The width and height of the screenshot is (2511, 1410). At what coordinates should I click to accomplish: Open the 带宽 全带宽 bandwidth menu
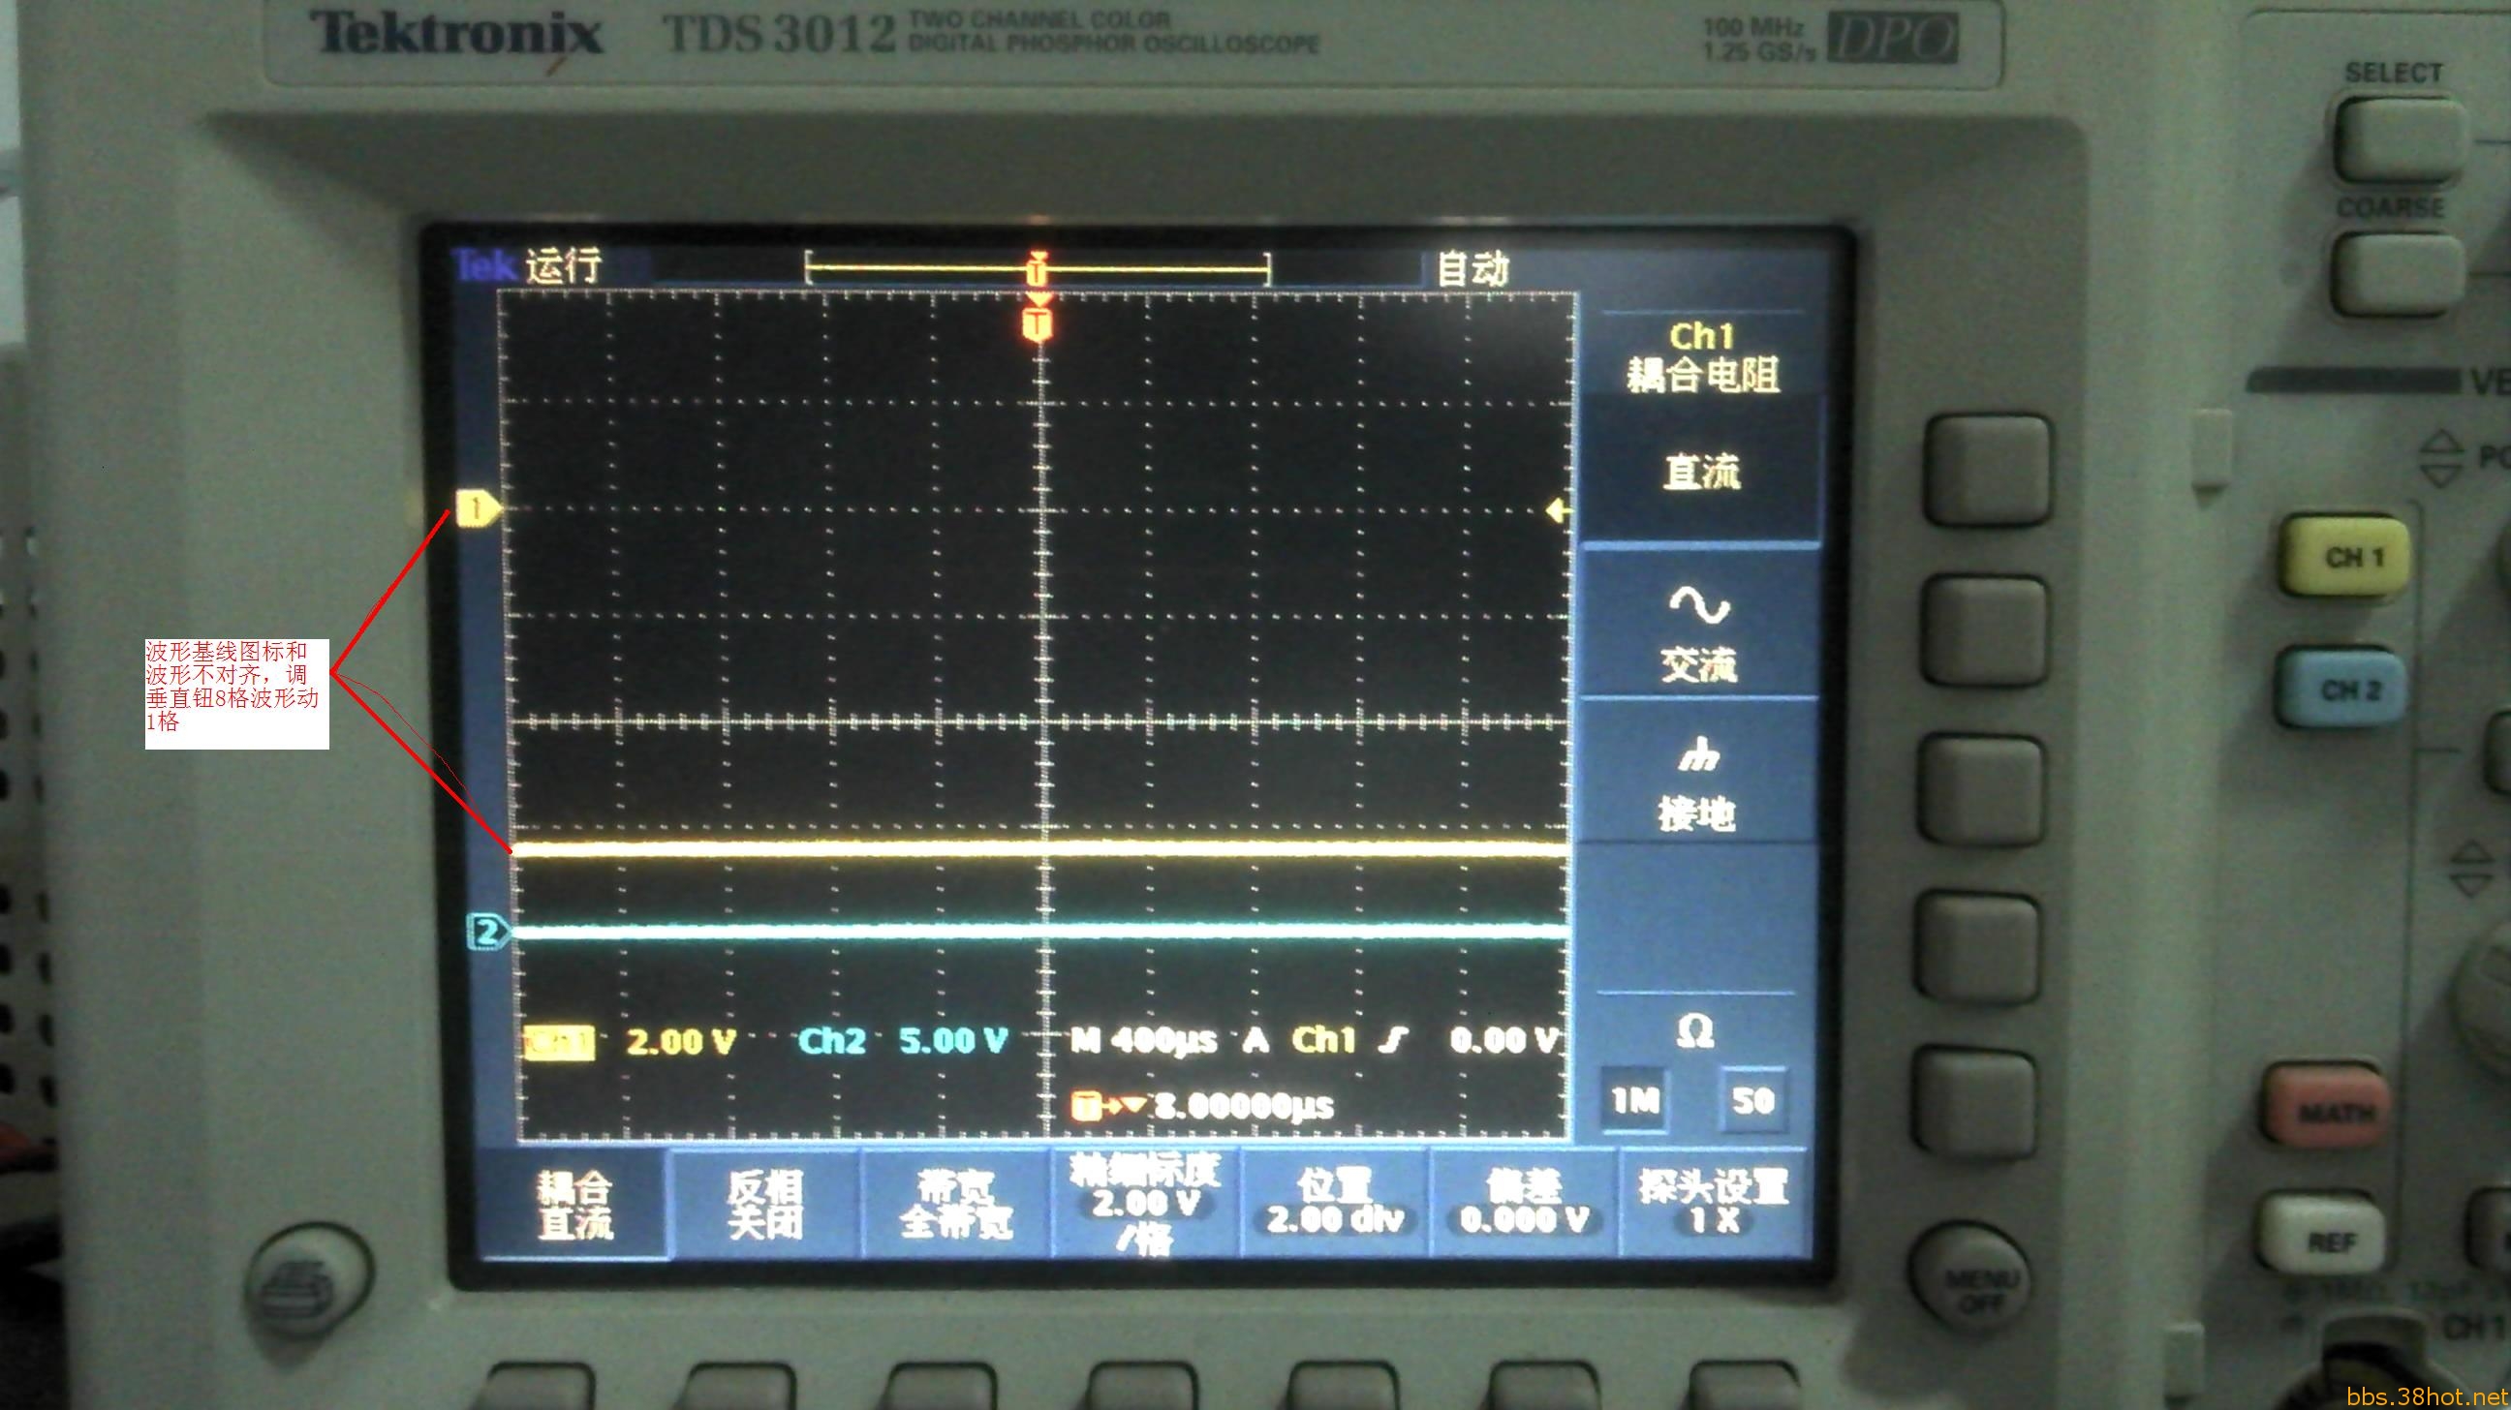tap(955, 1205)
